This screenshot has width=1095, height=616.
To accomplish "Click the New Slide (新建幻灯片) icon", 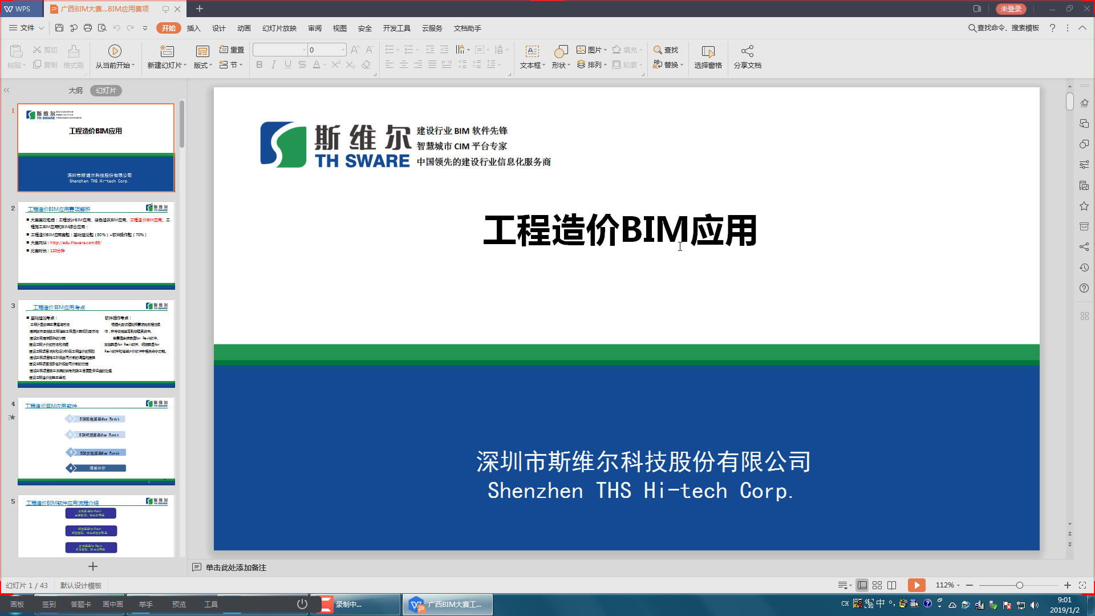I will [x=167, y=51].
